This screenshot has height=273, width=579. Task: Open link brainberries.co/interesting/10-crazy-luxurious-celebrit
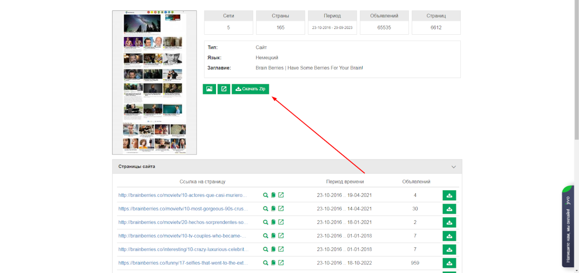coord(184,249)
